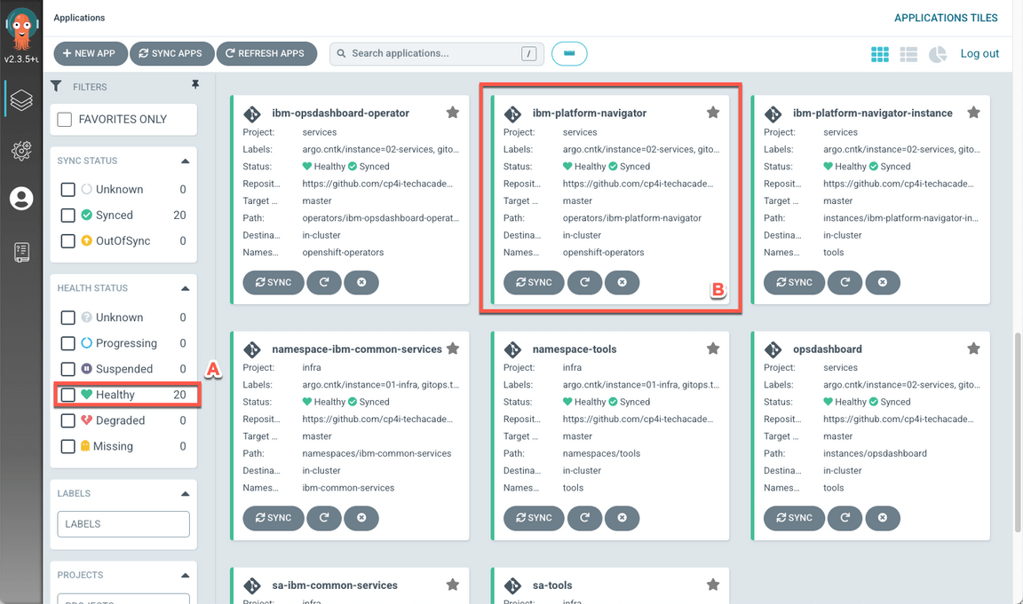Open Documentation icon in sidebar
Viewport: 1023px width, 604px height.
point(21,252)
